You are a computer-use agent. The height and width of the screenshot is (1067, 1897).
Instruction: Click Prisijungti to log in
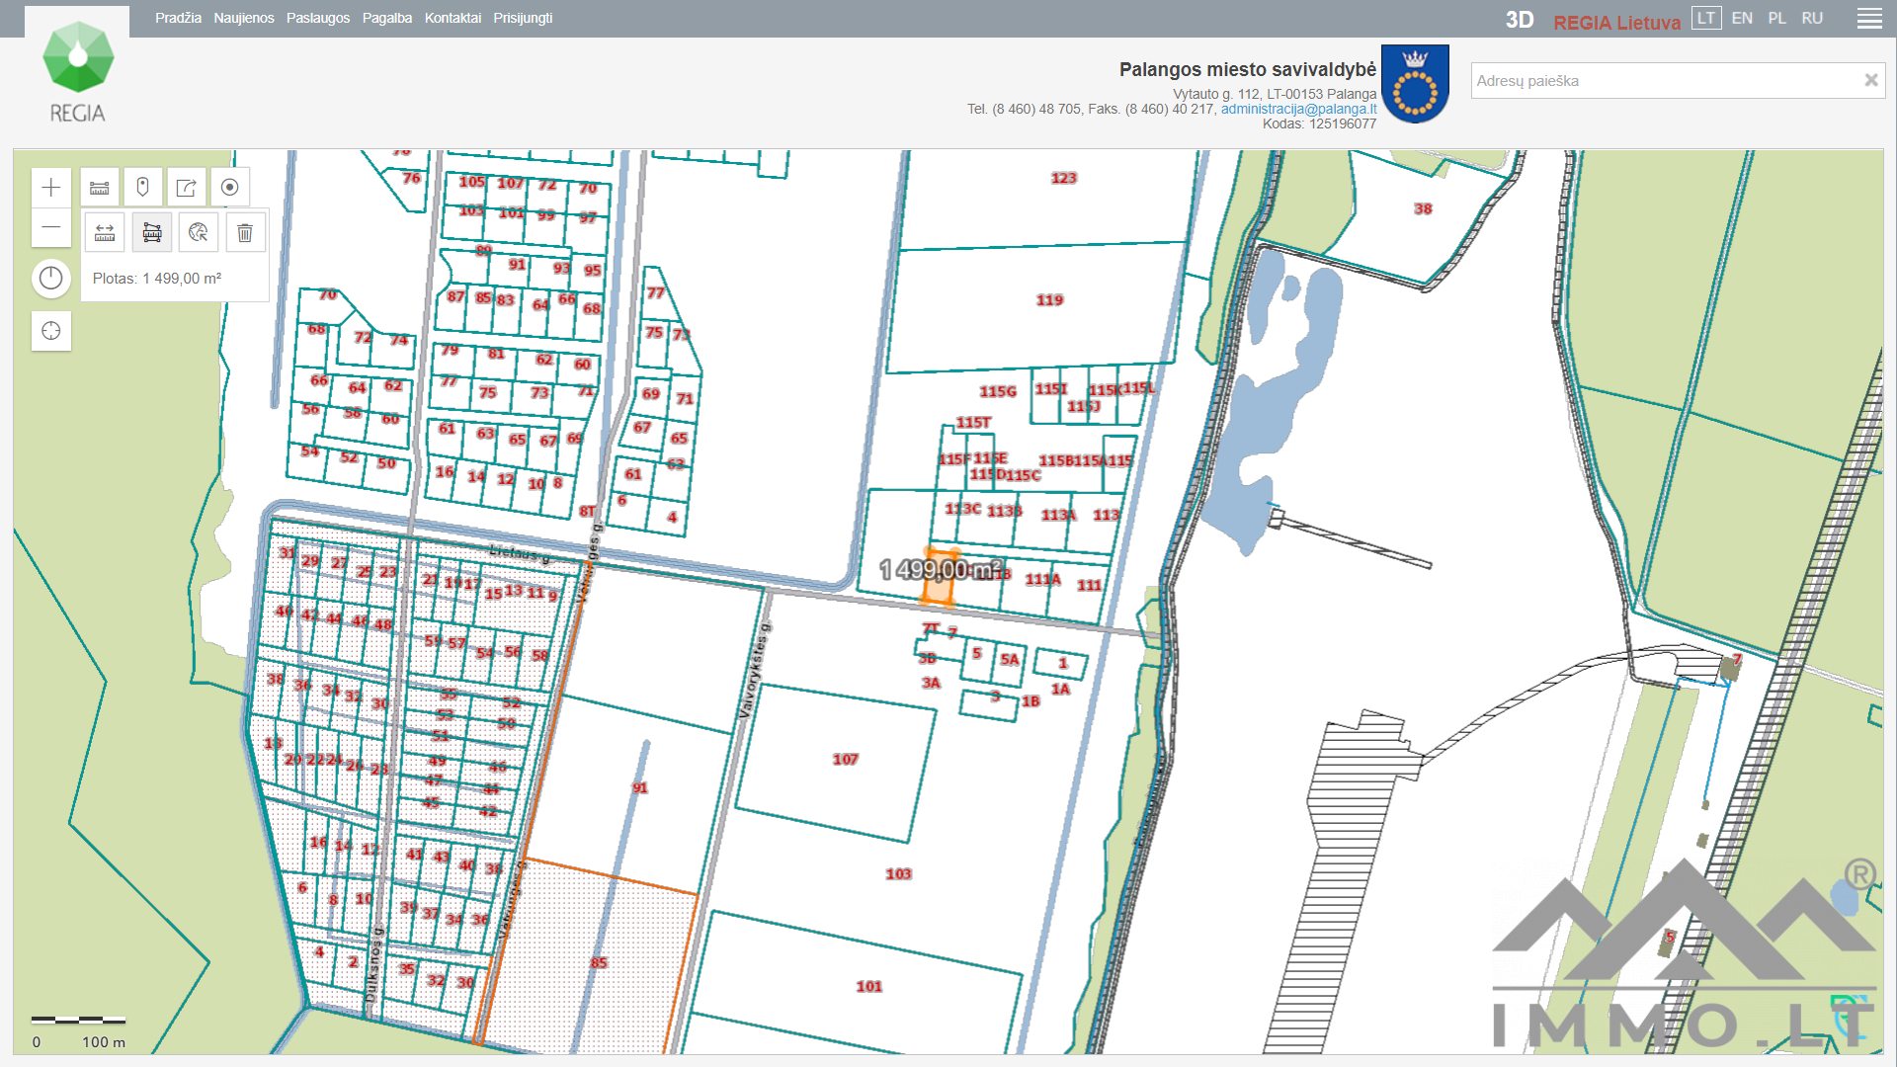[x=523, y=18]
